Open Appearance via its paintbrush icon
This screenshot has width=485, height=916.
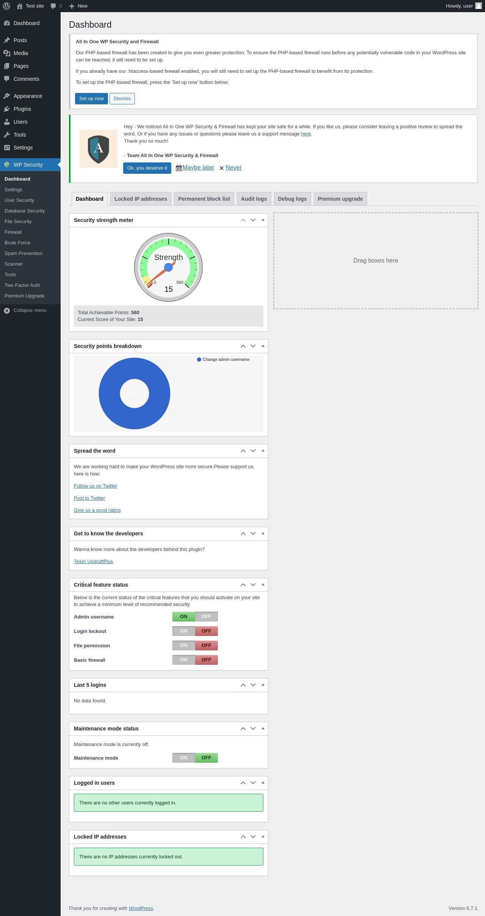[x=7, y=96]
